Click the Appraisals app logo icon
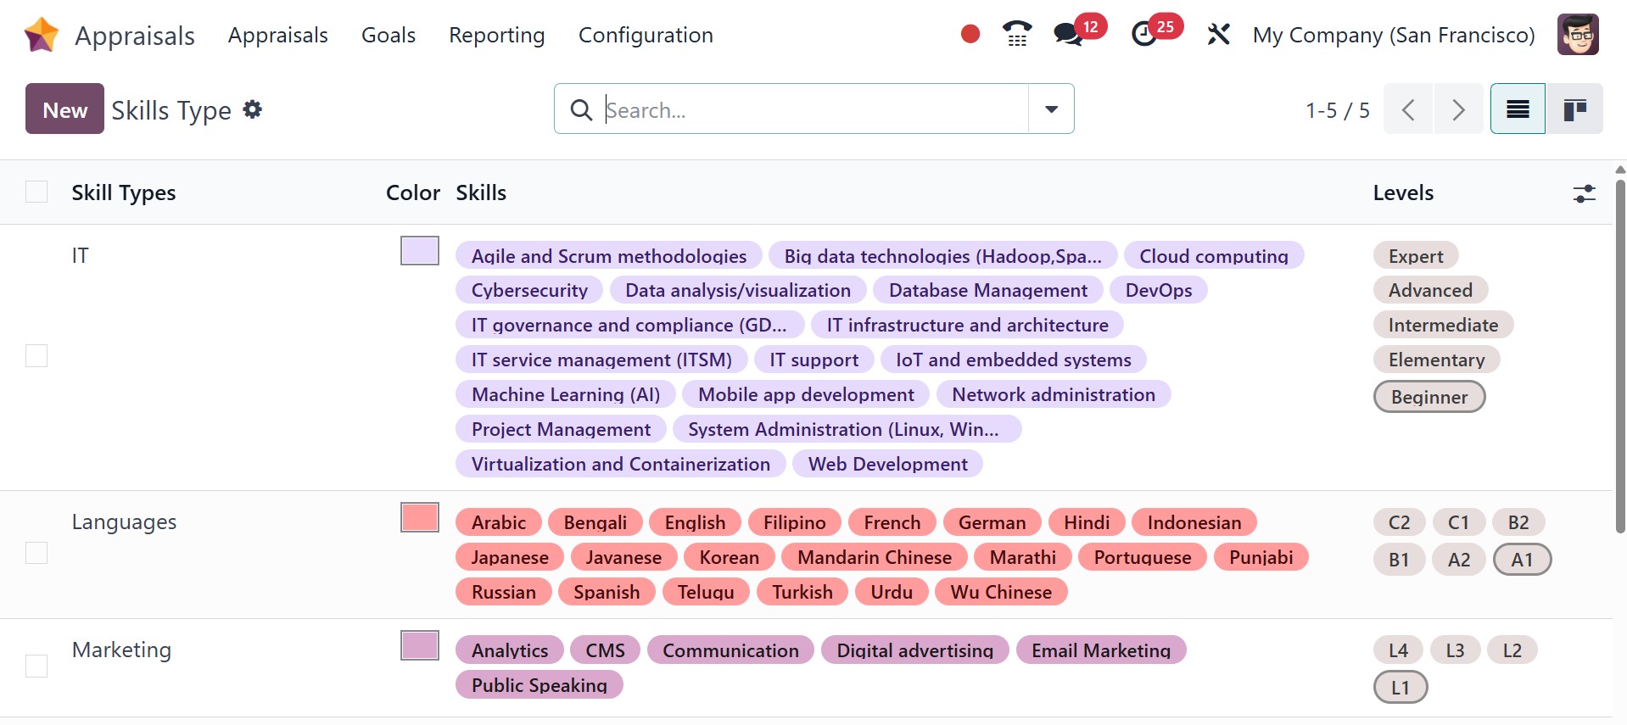This screenshot has height=725, width=1627. tap(42, 35)
